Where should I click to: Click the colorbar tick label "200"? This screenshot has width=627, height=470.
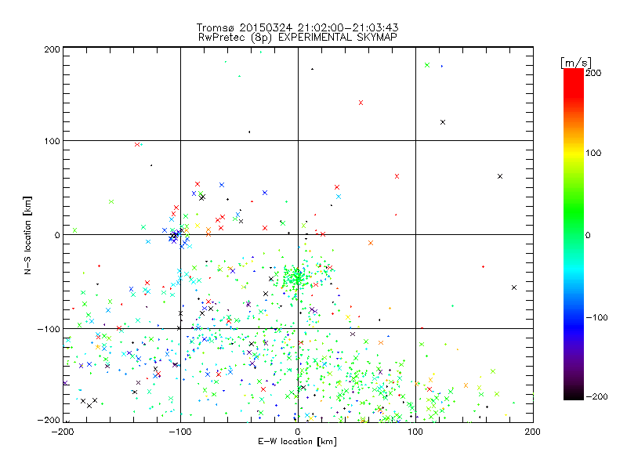click(593, 73)
